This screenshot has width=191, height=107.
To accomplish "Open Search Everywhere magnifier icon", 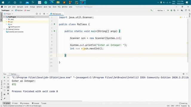I will [189, 10].
